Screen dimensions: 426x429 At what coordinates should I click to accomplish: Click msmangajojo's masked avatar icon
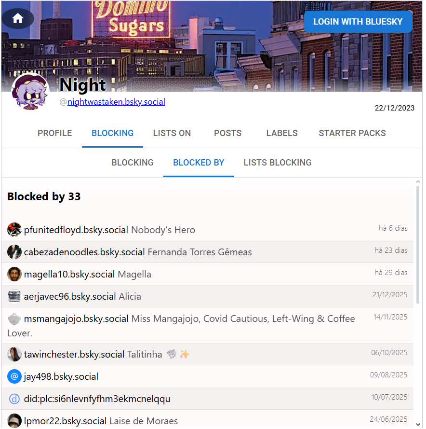[14, 318]
